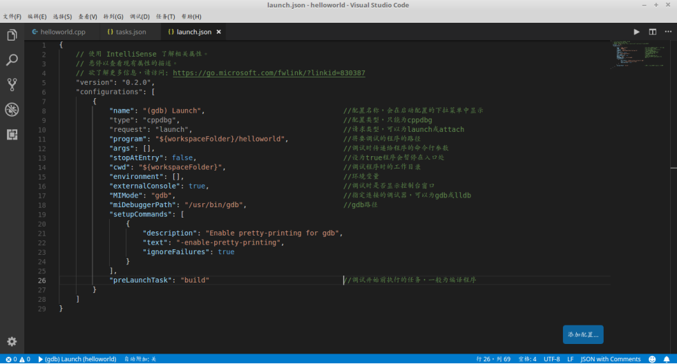Click the "configurations" key on line 6
Screen dimensions: 677x364
pos(109,92)
